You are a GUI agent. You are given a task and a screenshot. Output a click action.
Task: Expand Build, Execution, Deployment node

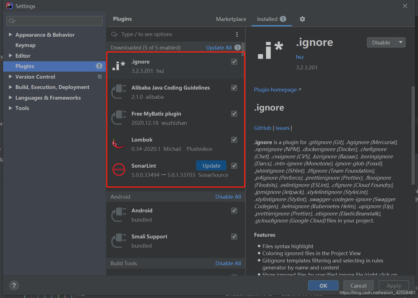[11, 87]
